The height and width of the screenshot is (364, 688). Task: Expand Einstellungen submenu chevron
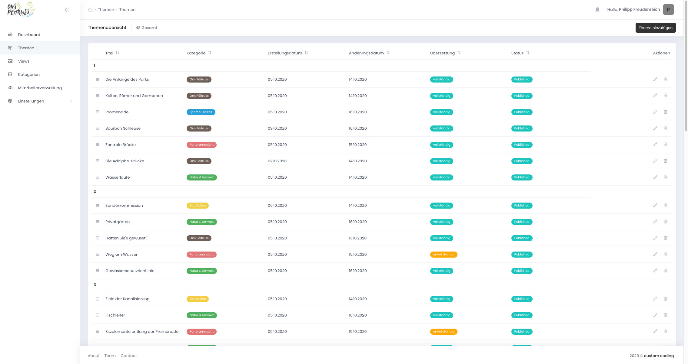pos(71,101)
